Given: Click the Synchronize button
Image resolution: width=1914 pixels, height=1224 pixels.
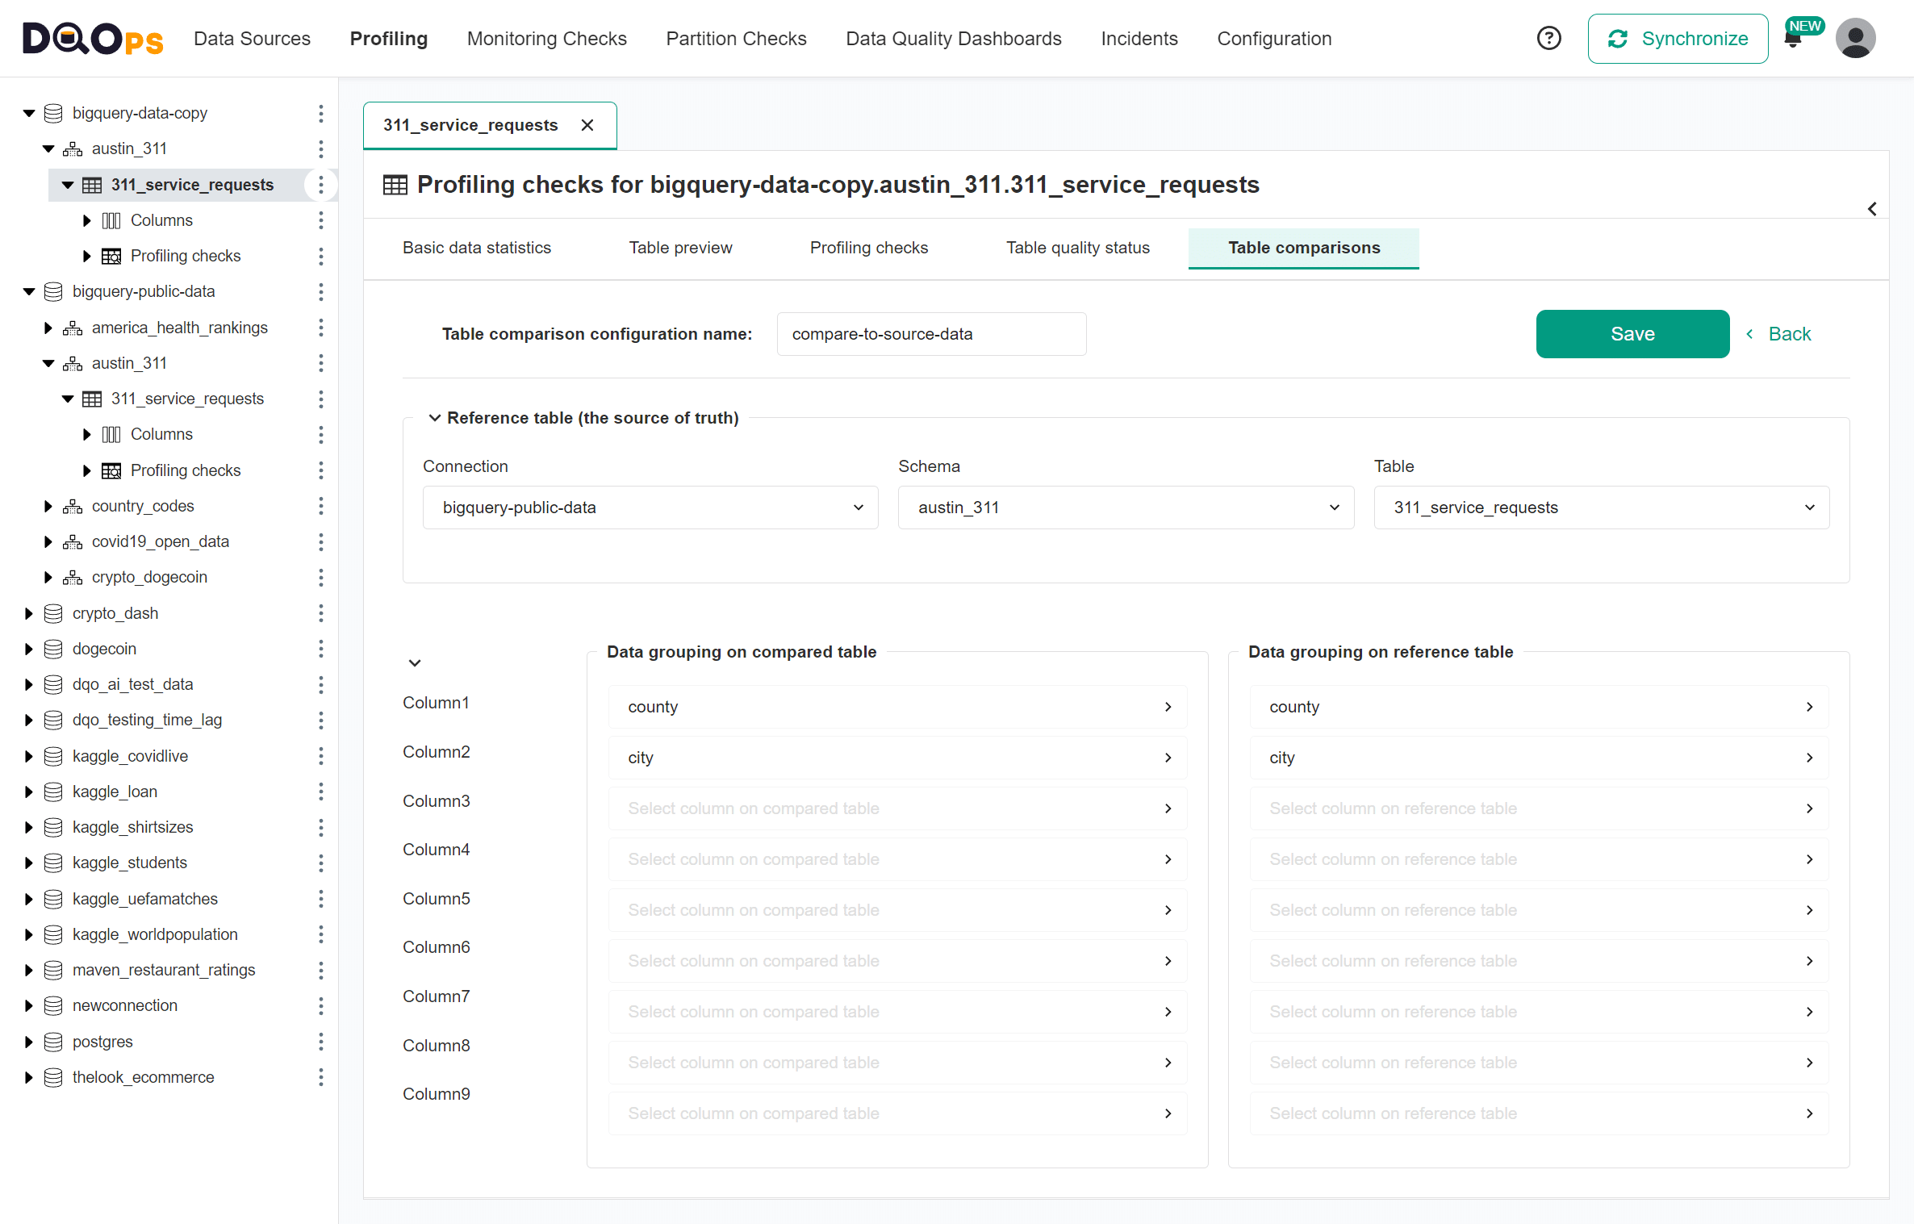Looking at the screenshot, I should (x=1678, y=38).
